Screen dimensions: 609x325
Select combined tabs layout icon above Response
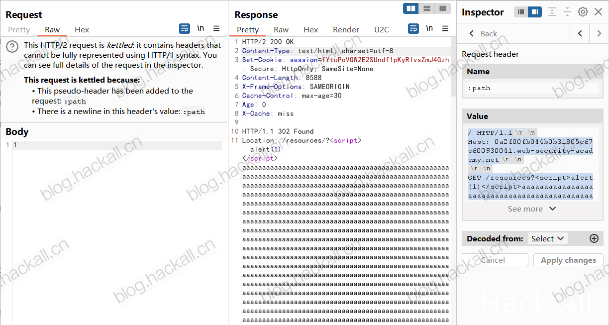coord(442,8)
